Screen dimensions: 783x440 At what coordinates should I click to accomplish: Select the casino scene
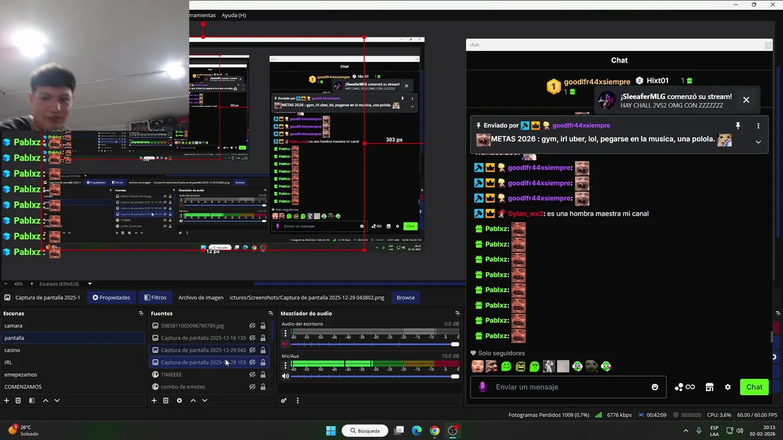(72, 350)
